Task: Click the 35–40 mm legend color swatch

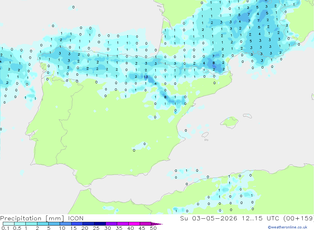Action: (x=123, y=224)
